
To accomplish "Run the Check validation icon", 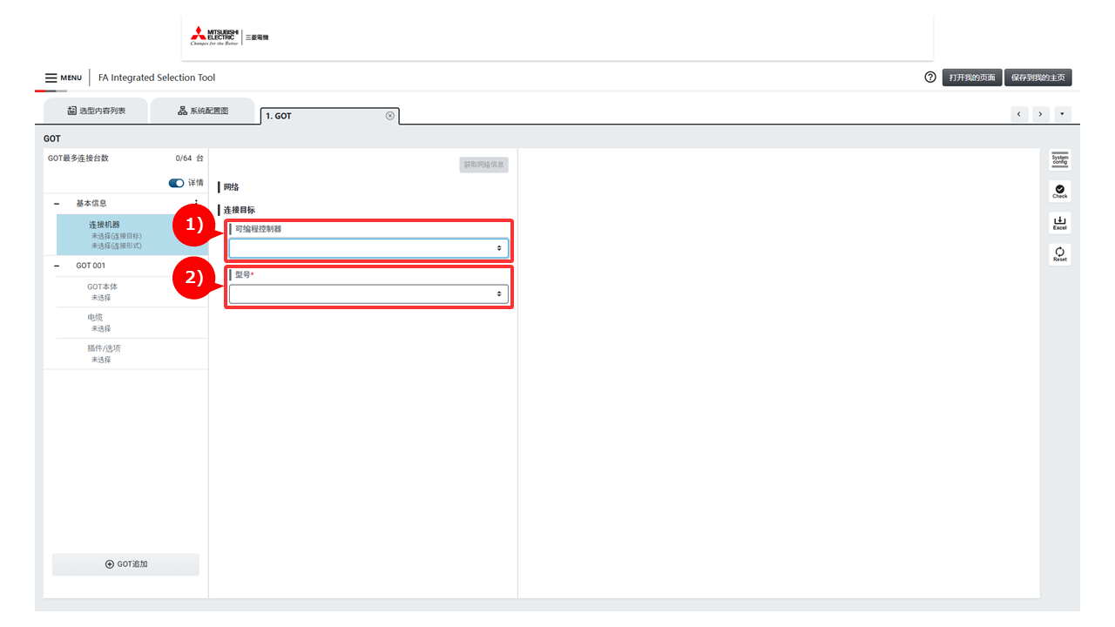I will [1059, 191].
